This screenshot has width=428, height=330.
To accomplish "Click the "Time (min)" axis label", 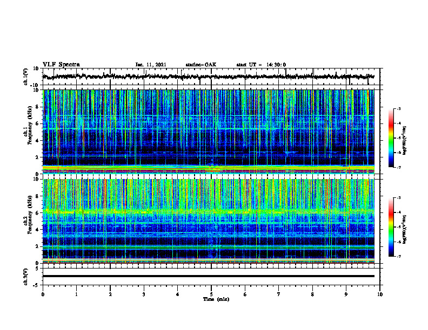I will point(216,299).
